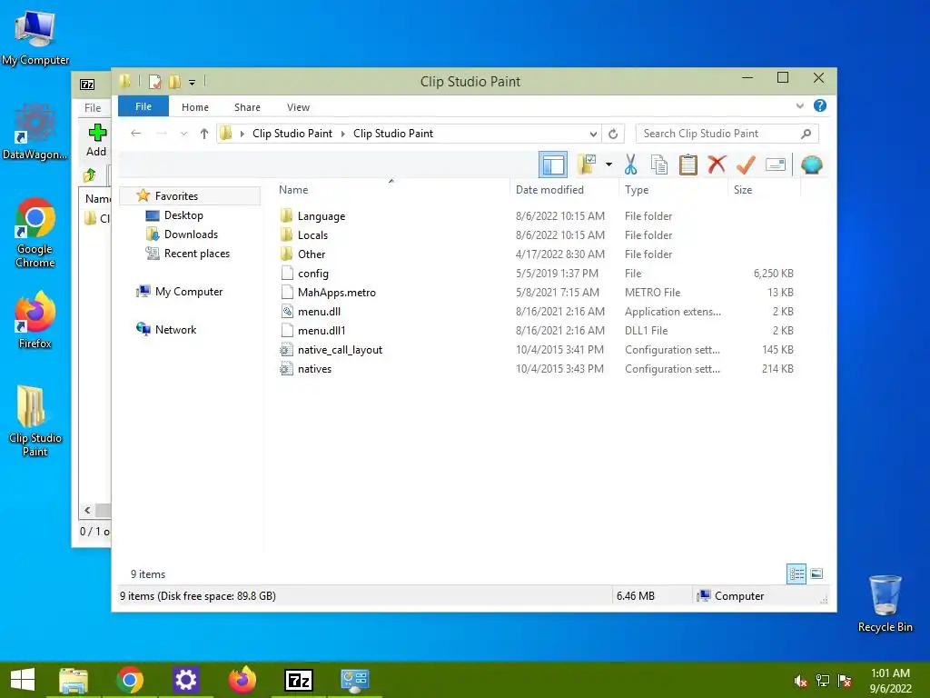This screenshot has height=698, width=930.
Task: Open the address bar history dropdown
Action: click(x=593, y=134)
